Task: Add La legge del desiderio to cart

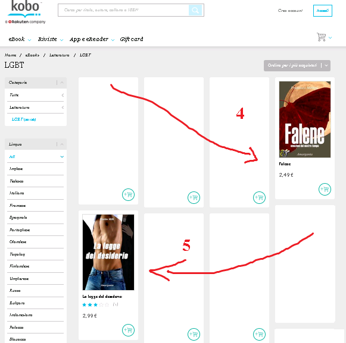Action: tap(128, 330)
